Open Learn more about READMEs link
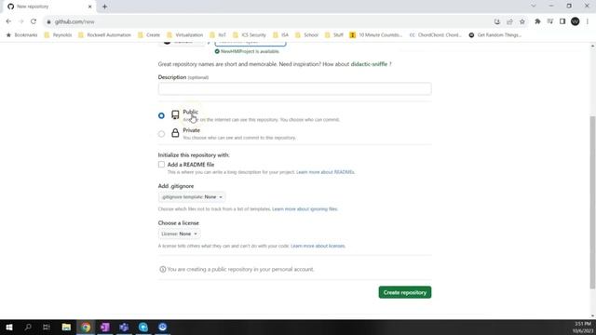This screenshot has height=335, width=596. pos(325,172)
